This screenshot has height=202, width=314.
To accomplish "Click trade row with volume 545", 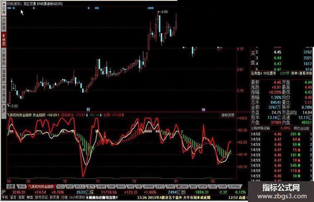I will coord(281,166).
